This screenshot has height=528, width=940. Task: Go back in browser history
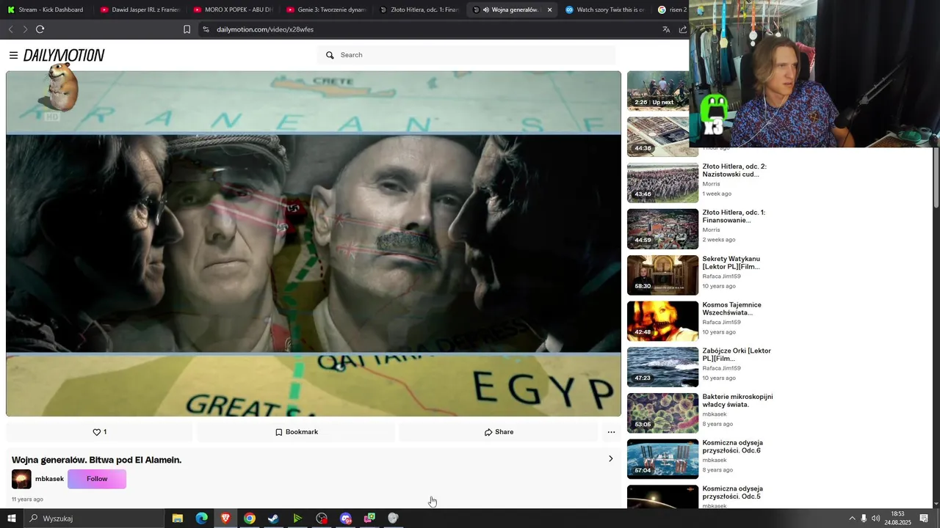click(x=10, y=29)
